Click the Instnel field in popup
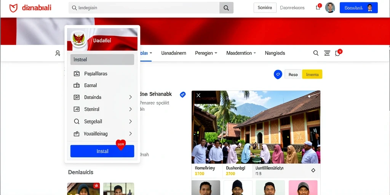390x195 pixels. coord(102,60)
